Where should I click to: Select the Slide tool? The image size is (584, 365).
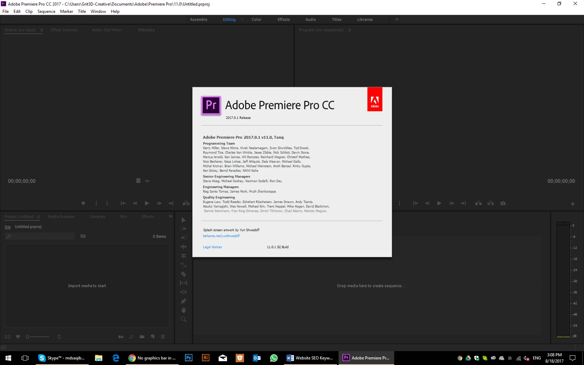pyautogui.click(x=184, y=292)
